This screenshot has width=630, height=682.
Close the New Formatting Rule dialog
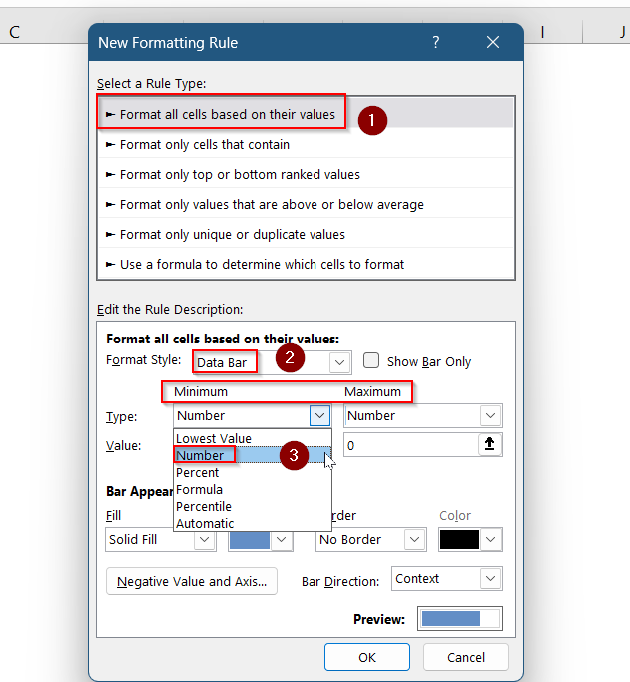(x=493, y=42)
